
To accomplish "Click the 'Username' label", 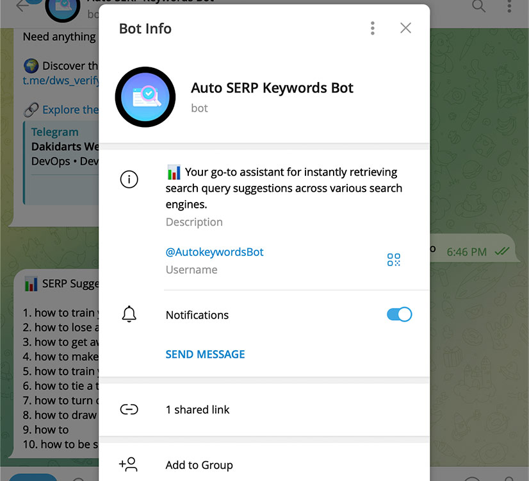I will tap(191, 269).
